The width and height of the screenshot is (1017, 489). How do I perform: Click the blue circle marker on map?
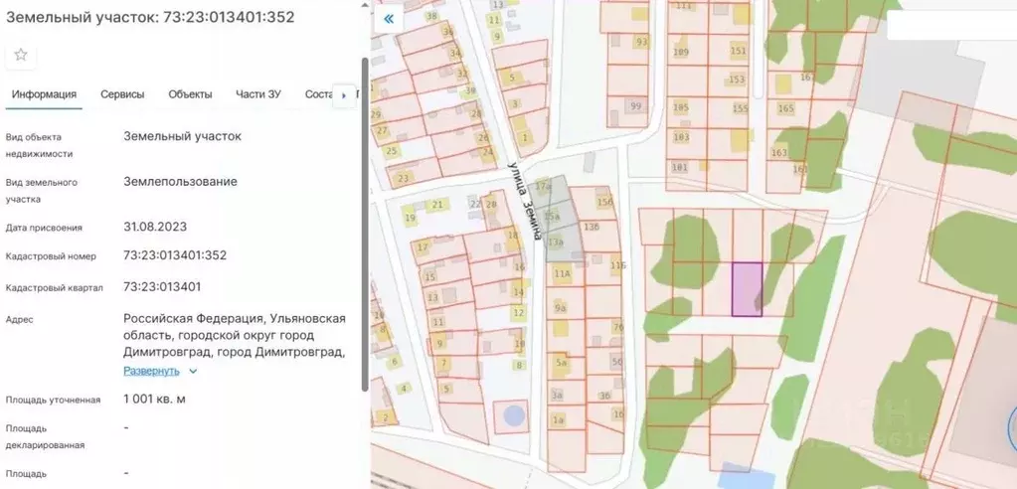512,414
